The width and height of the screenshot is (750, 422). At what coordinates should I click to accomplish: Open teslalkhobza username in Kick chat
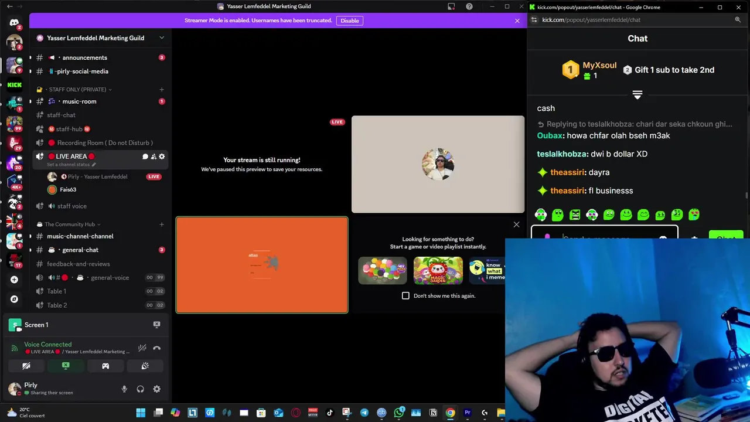click(561, 154)
